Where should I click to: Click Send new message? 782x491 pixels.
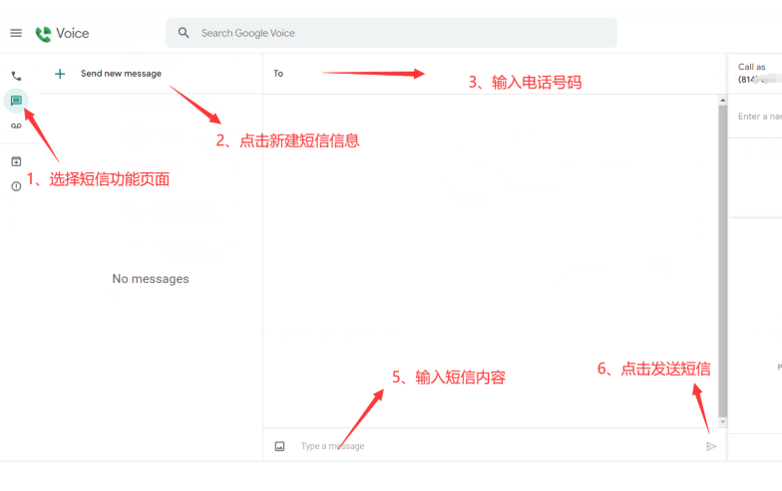click(121, 74)
